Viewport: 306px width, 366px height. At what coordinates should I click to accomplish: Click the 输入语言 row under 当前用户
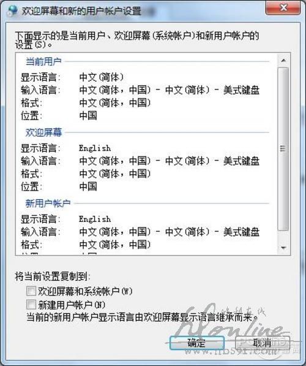pos(140,90)
